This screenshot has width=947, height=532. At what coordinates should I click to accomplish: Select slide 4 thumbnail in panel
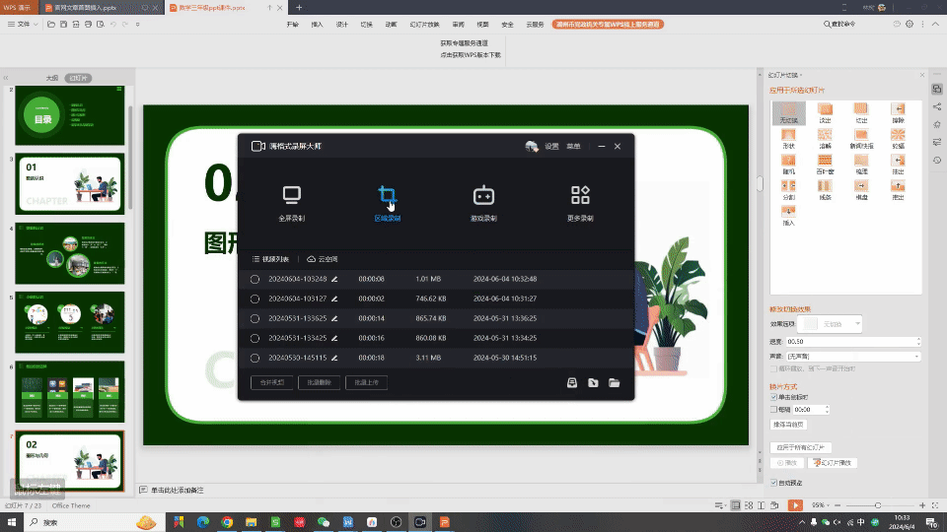point(70,253)
